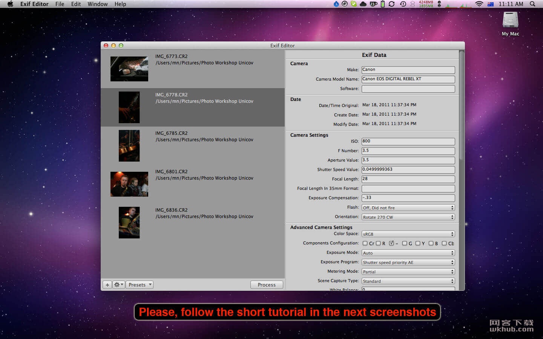
Task: Open the Window menu
Action: pos(98,4)
